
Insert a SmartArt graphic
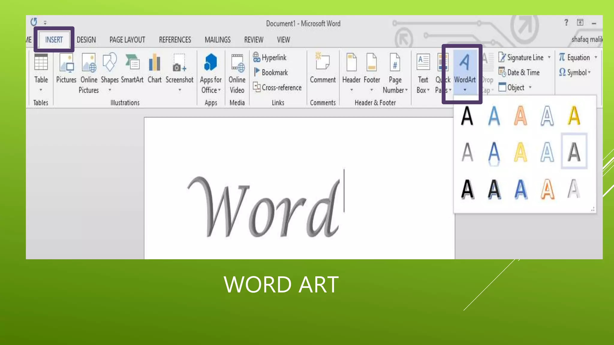pos(132,69)
